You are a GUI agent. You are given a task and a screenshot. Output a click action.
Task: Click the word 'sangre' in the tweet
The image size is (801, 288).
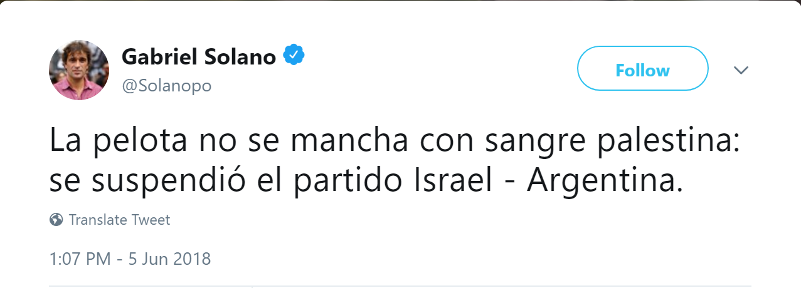pyautogui.click(x=517, y=143)
